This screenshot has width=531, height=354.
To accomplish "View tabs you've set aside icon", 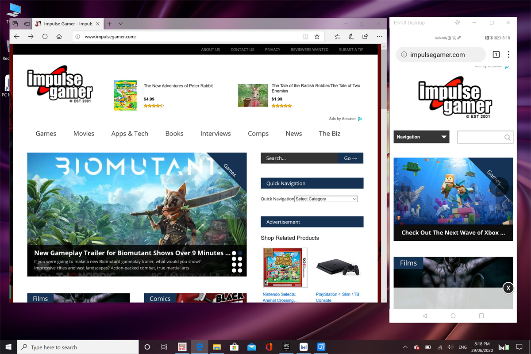I will coord(15,24).
